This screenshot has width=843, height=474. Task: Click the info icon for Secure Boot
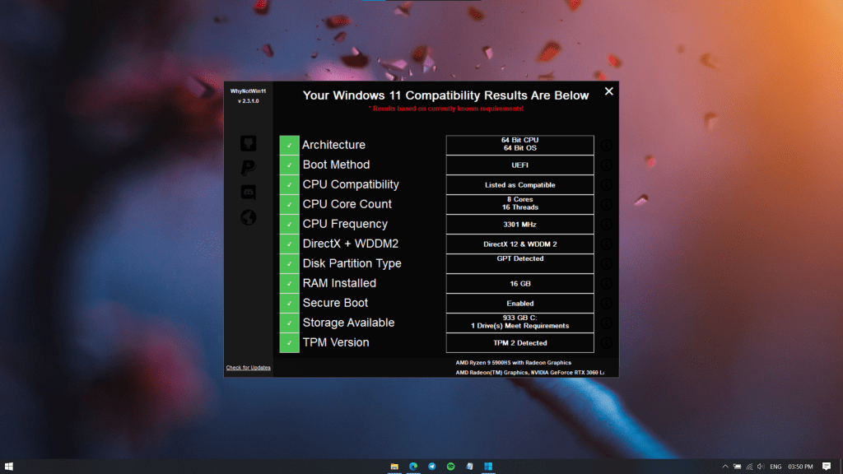[607, 303]
